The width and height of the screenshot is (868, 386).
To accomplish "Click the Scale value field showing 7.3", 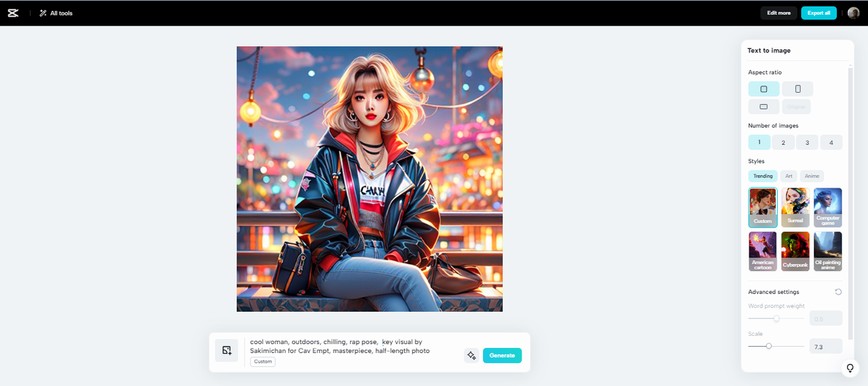I will 826,346.
